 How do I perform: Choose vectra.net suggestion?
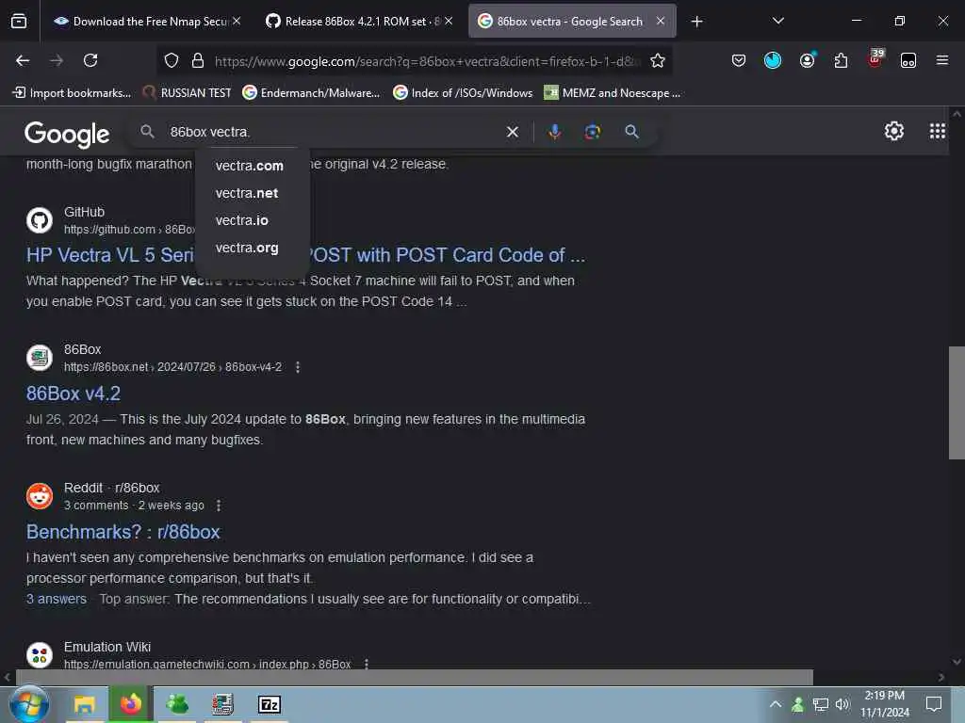[x=247, y=193]
